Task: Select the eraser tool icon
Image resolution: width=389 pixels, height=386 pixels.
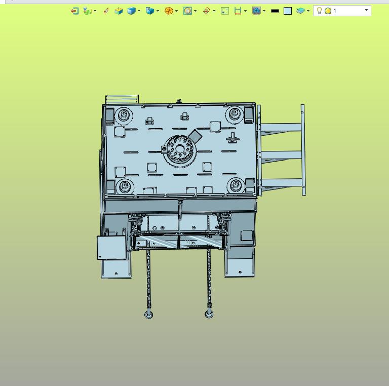Action: click(106, 11)
